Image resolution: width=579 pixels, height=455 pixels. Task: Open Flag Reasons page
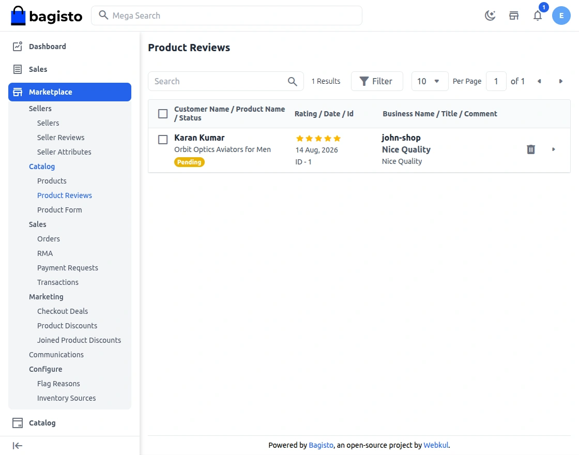click(58, 384)
